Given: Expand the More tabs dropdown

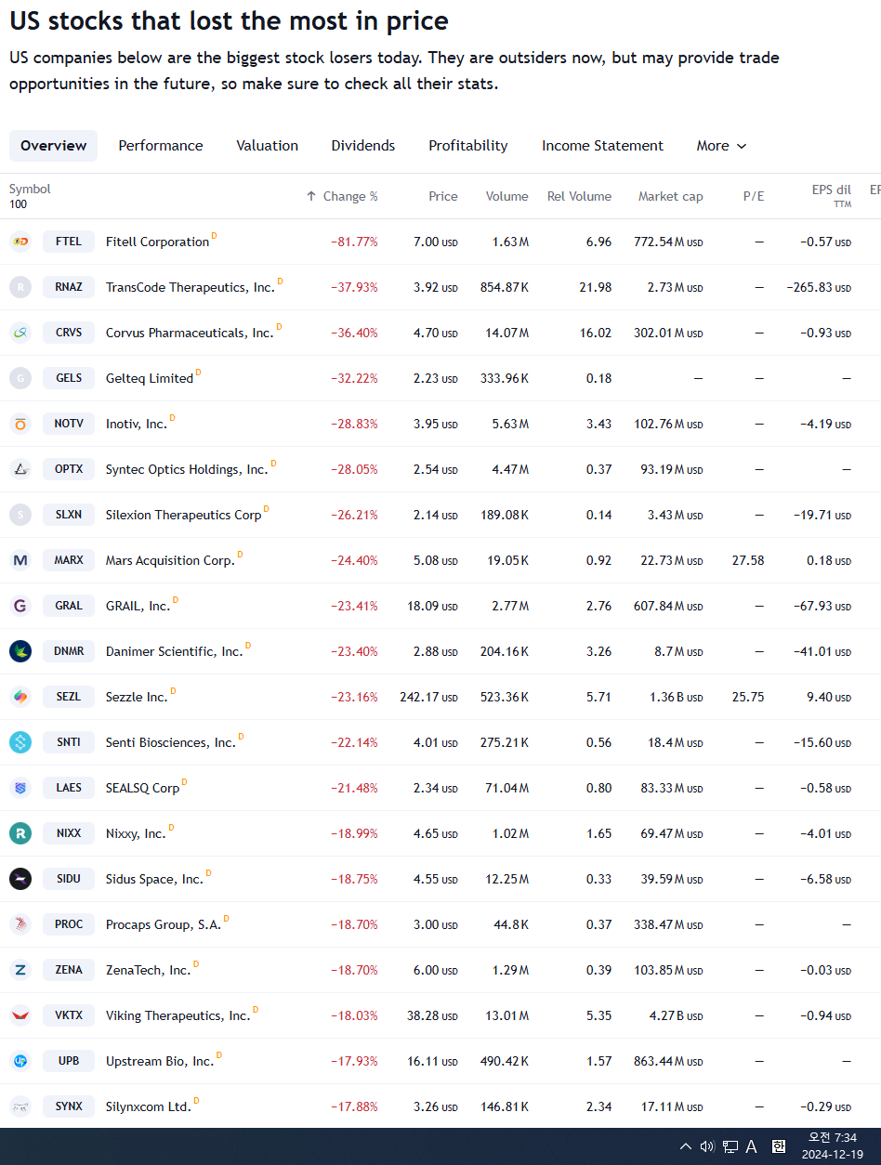Looking at the screenshot, I should [x=722, y=146].
